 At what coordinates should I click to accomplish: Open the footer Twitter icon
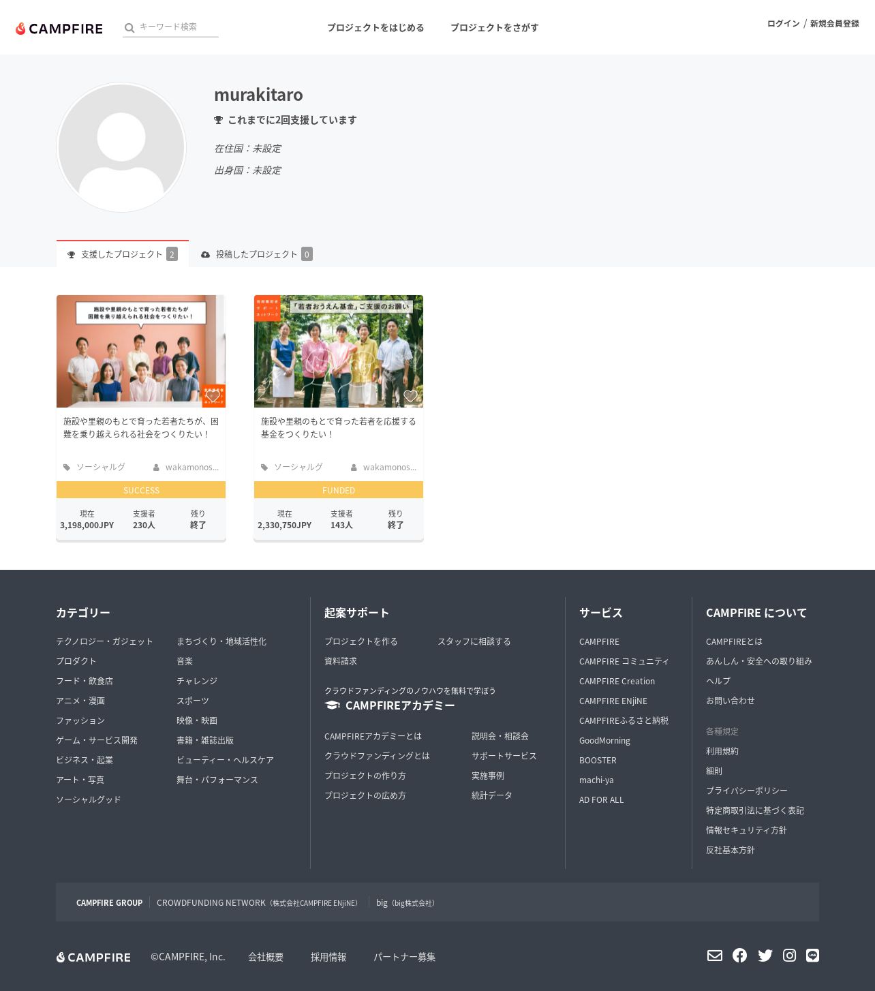(x=765, y=956)
